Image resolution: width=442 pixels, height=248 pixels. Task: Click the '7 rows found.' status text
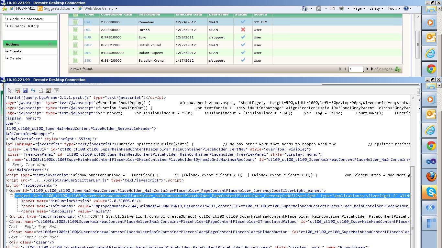pos(82,69)
